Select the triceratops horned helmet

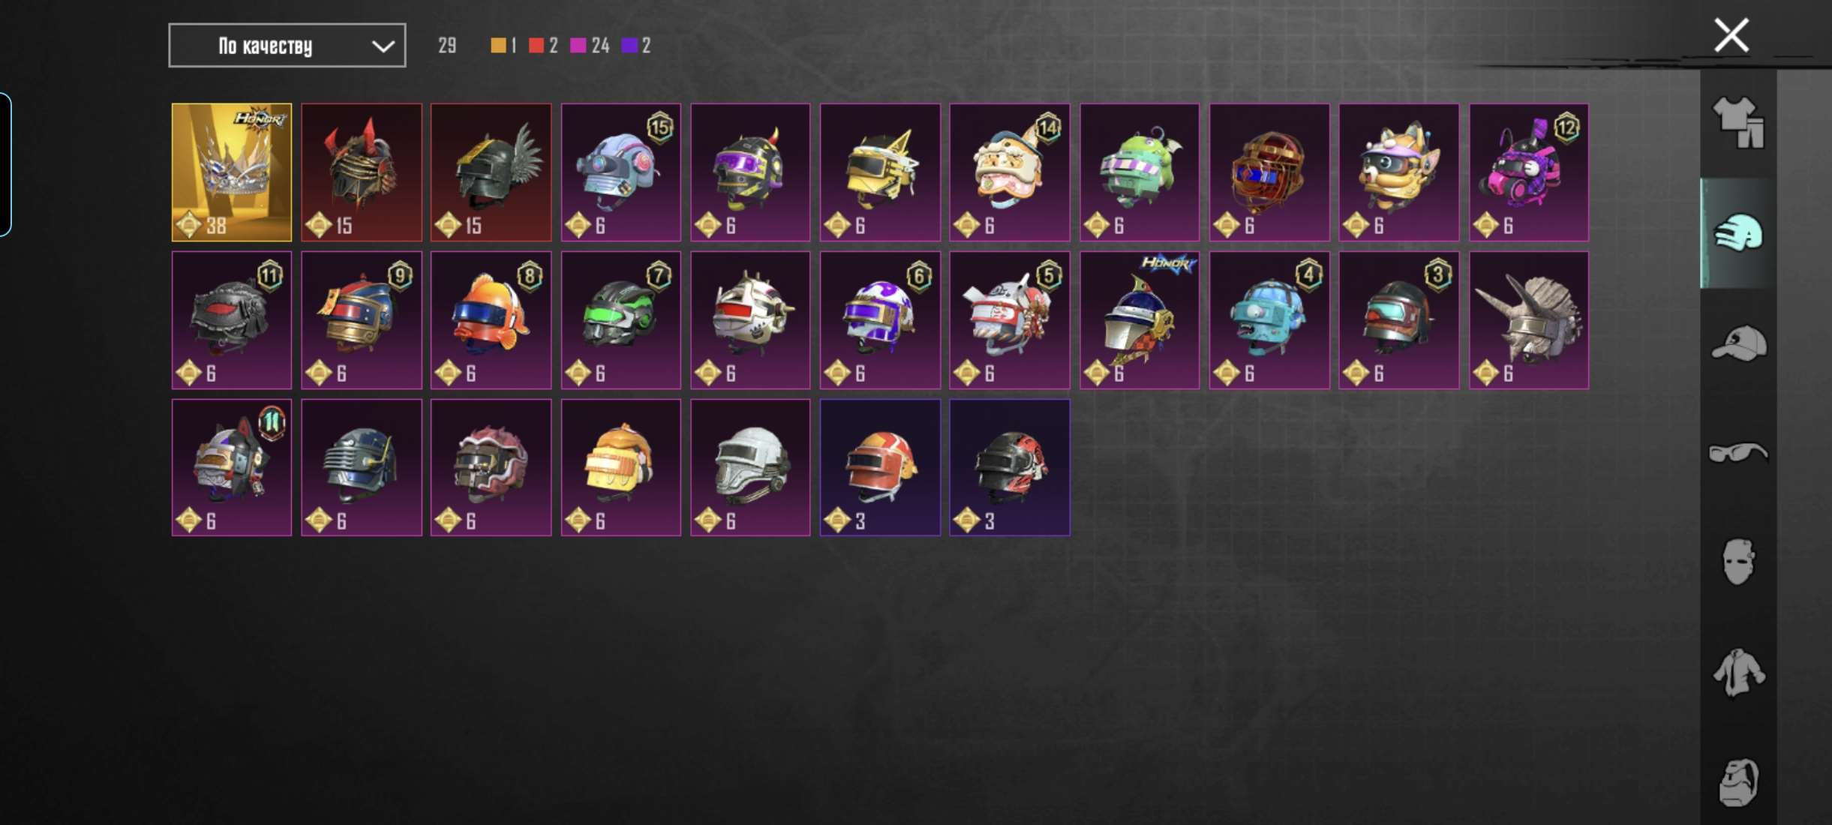click(1529, 320)
